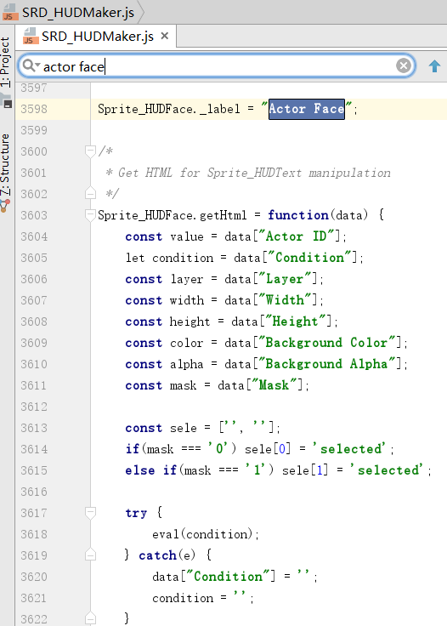Click eval(condition) on line 3618

point(202,534)
